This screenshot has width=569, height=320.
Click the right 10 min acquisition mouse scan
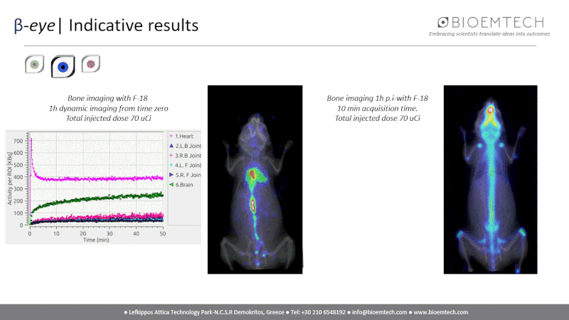491,179
